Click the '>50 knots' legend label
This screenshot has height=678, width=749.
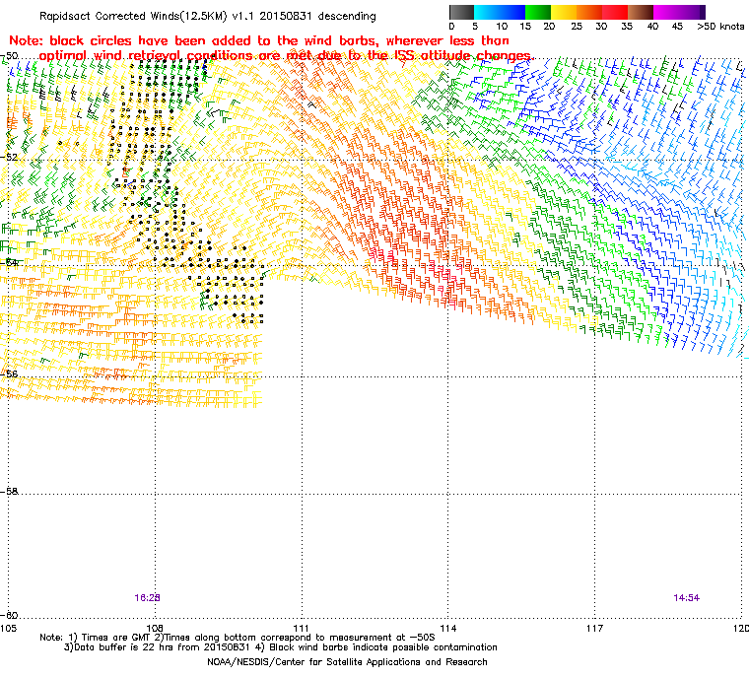pos(720,27)
